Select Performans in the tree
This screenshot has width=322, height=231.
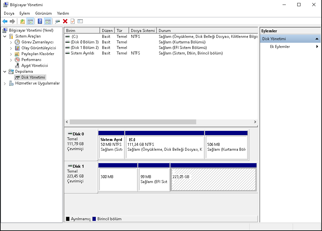pos(31,60)
